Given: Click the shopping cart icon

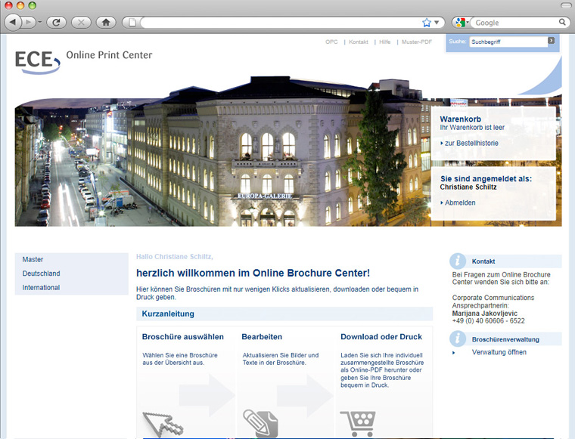Looking at the screenshot, I should pyautogui.click(x=357, y=422).
